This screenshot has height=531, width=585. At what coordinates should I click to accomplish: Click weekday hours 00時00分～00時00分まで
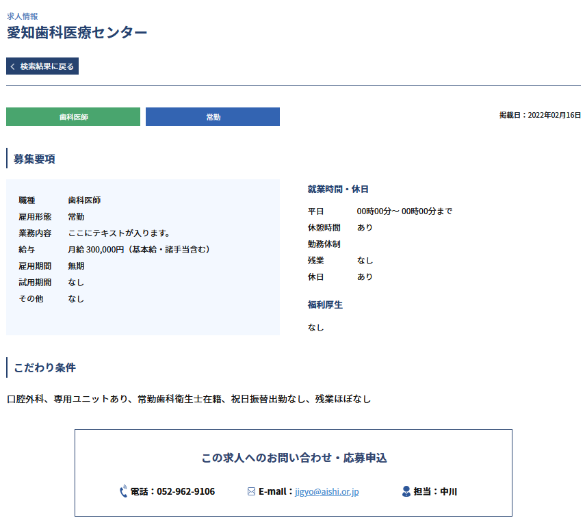[x=404, y=211]
